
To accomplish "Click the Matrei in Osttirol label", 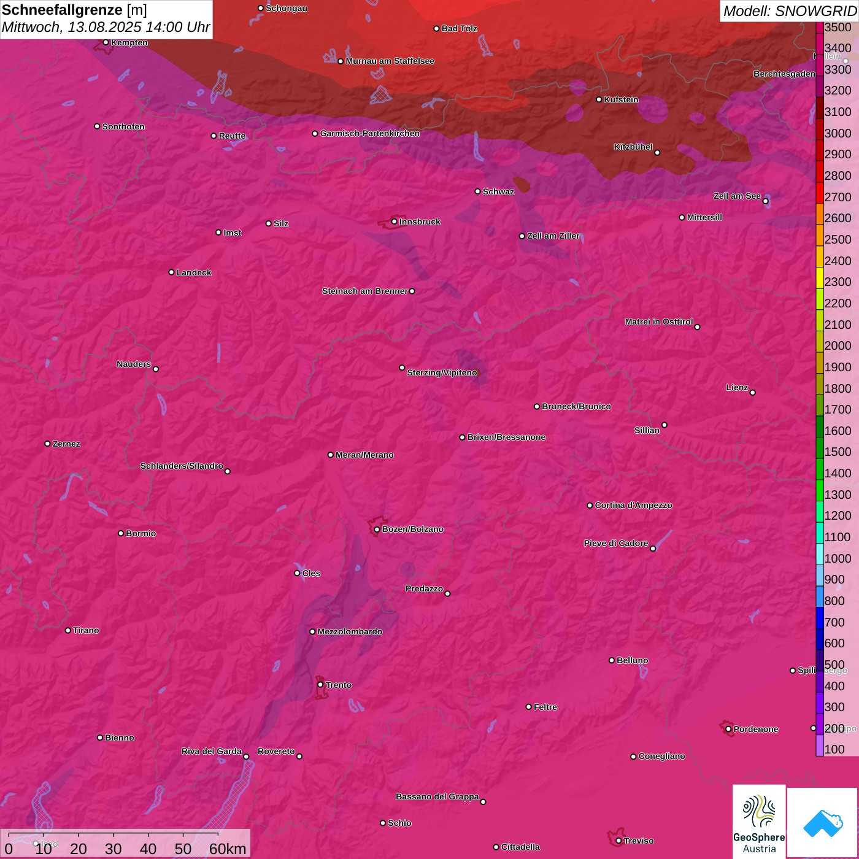I will tap(659, 322).
